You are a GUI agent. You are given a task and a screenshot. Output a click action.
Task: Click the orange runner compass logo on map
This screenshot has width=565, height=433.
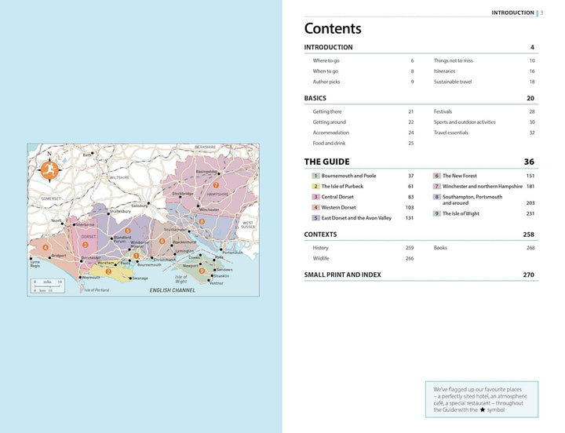pyautogui.click(x=49, y=170)
